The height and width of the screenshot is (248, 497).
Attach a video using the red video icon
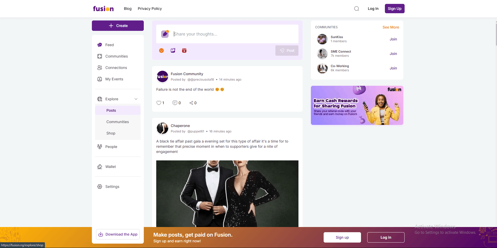(184, 51)
